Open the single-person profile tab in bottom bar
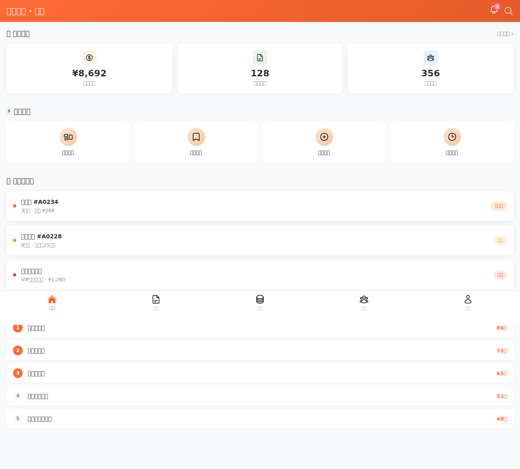This screenshot has width=520, height=469. click(x=468, y=303)
